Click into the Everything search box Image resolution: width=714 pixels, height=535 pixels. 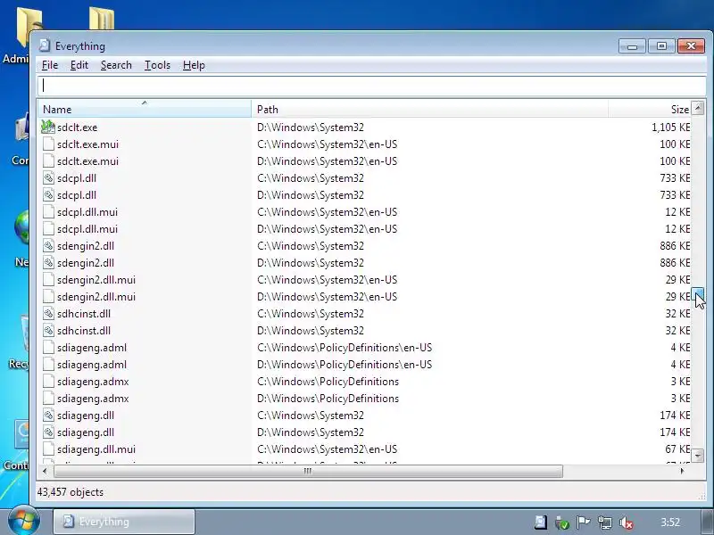[x=372, y=86]
